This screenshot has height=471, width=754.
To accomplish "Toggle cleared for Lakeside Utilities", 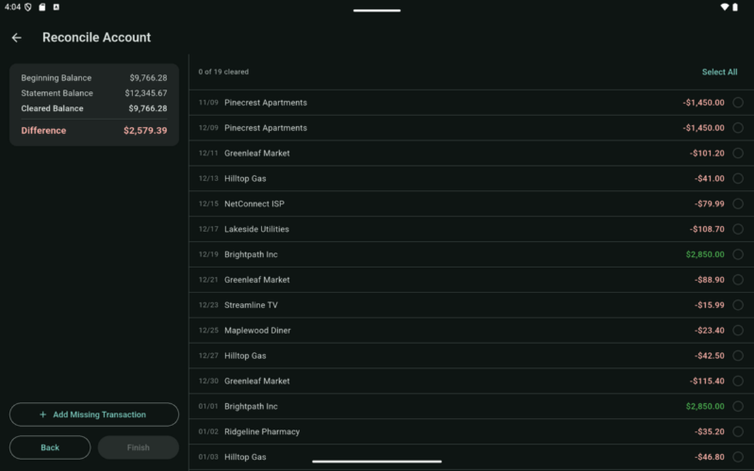I will click(x=738, y=229).
